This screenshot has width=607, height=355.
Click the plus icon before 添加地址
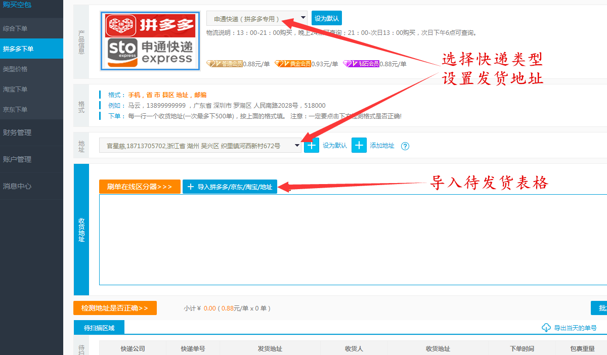(359, 146)
